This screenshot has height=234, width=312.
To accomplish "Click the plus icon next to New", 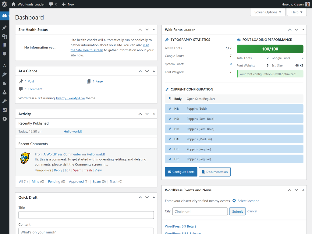I will click(64, 4).
